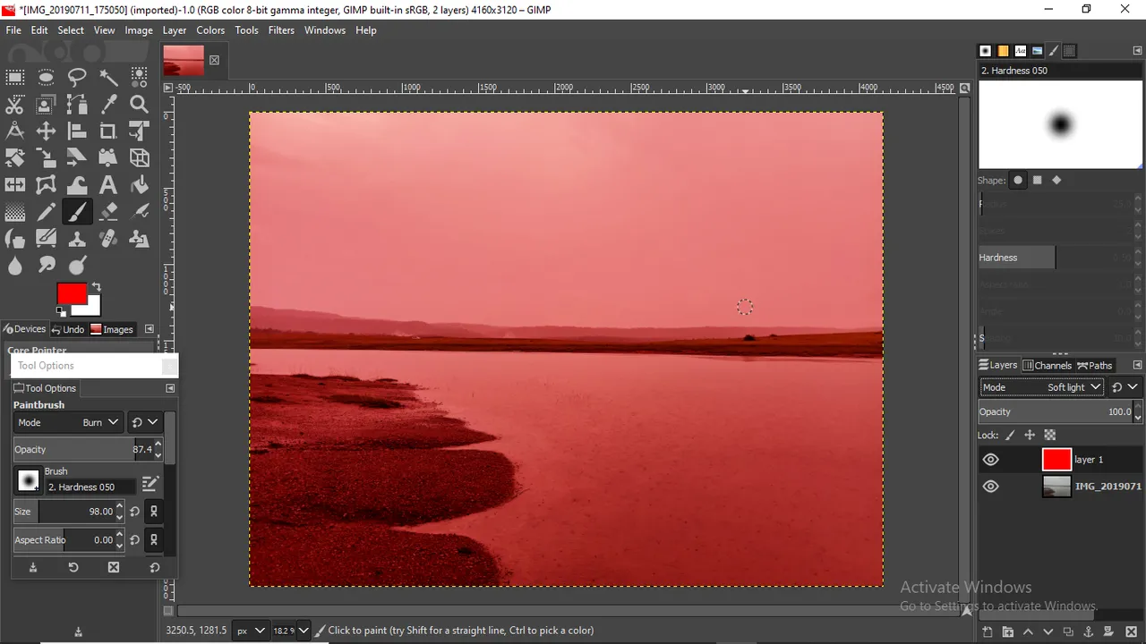1146x644 pixels.
Task: Select the Free Select lasso tool
Action: 77,77
